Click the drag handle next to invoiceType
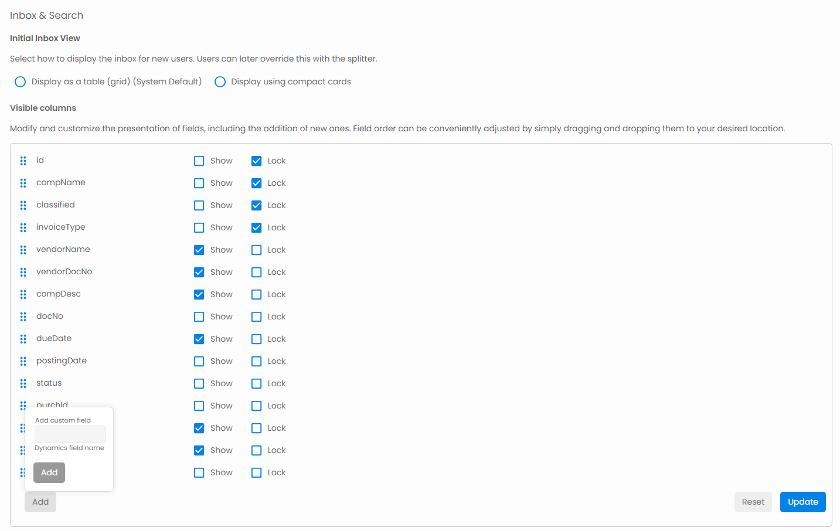Viewport: 840px width, 531px height. pyautogui.click(x=23, y=227)
